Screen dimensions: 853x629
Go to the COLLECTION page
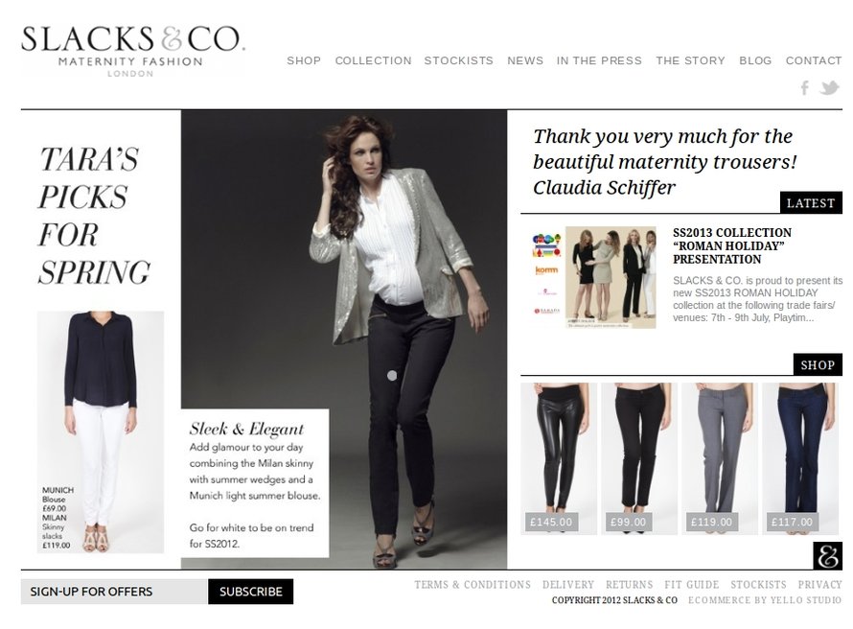(x=373, y=60)
